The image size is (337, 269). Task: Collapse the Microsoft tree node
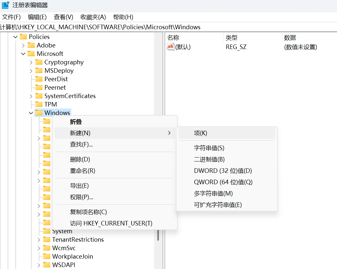[x=23, y=54]
